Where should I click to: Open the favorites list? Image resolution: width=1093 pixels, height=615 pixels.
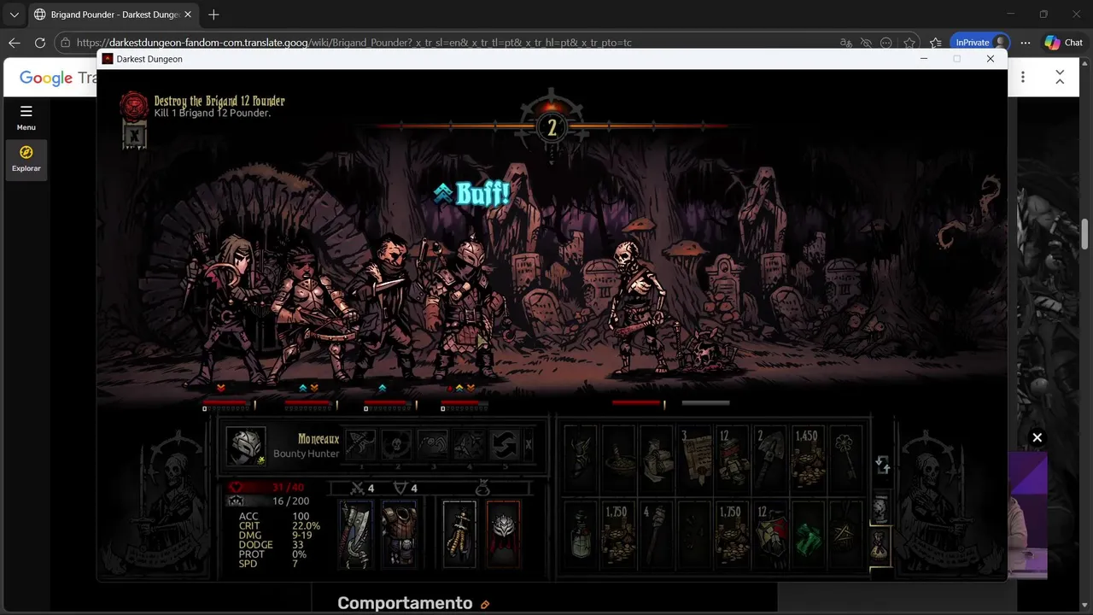(x=936, y=43)
